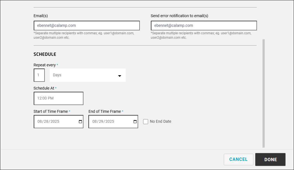This screenshot has width=294, height=170.
Task: Click the Repeat every number field
Action: coord(39,75)
